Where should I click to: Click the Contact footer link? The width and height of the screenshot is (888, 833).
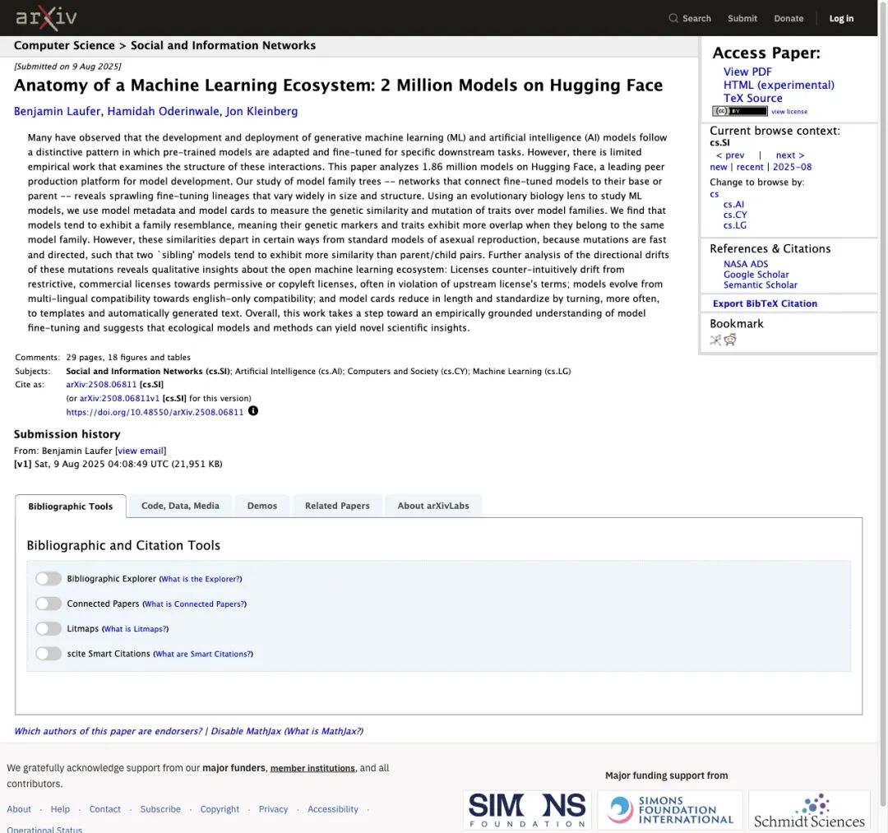tap(104, 809)
